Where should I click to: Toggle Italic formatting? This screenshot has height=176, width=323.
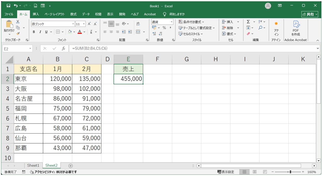coord(40,32)
